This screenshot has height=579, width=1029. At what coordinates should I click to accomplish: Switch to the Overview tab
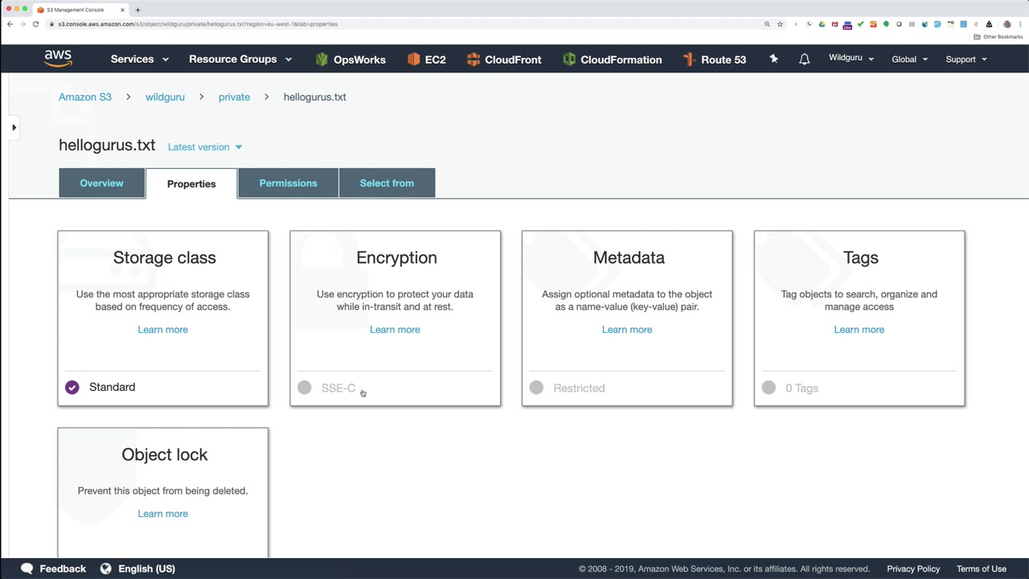101,183
